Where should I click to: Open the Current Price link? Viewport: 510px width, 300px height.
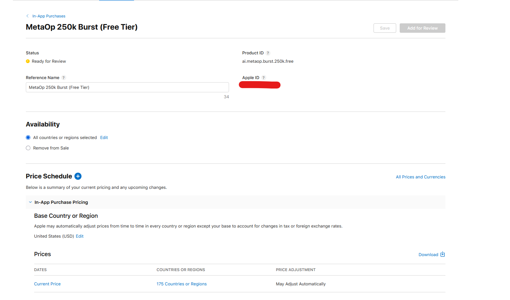47,284
